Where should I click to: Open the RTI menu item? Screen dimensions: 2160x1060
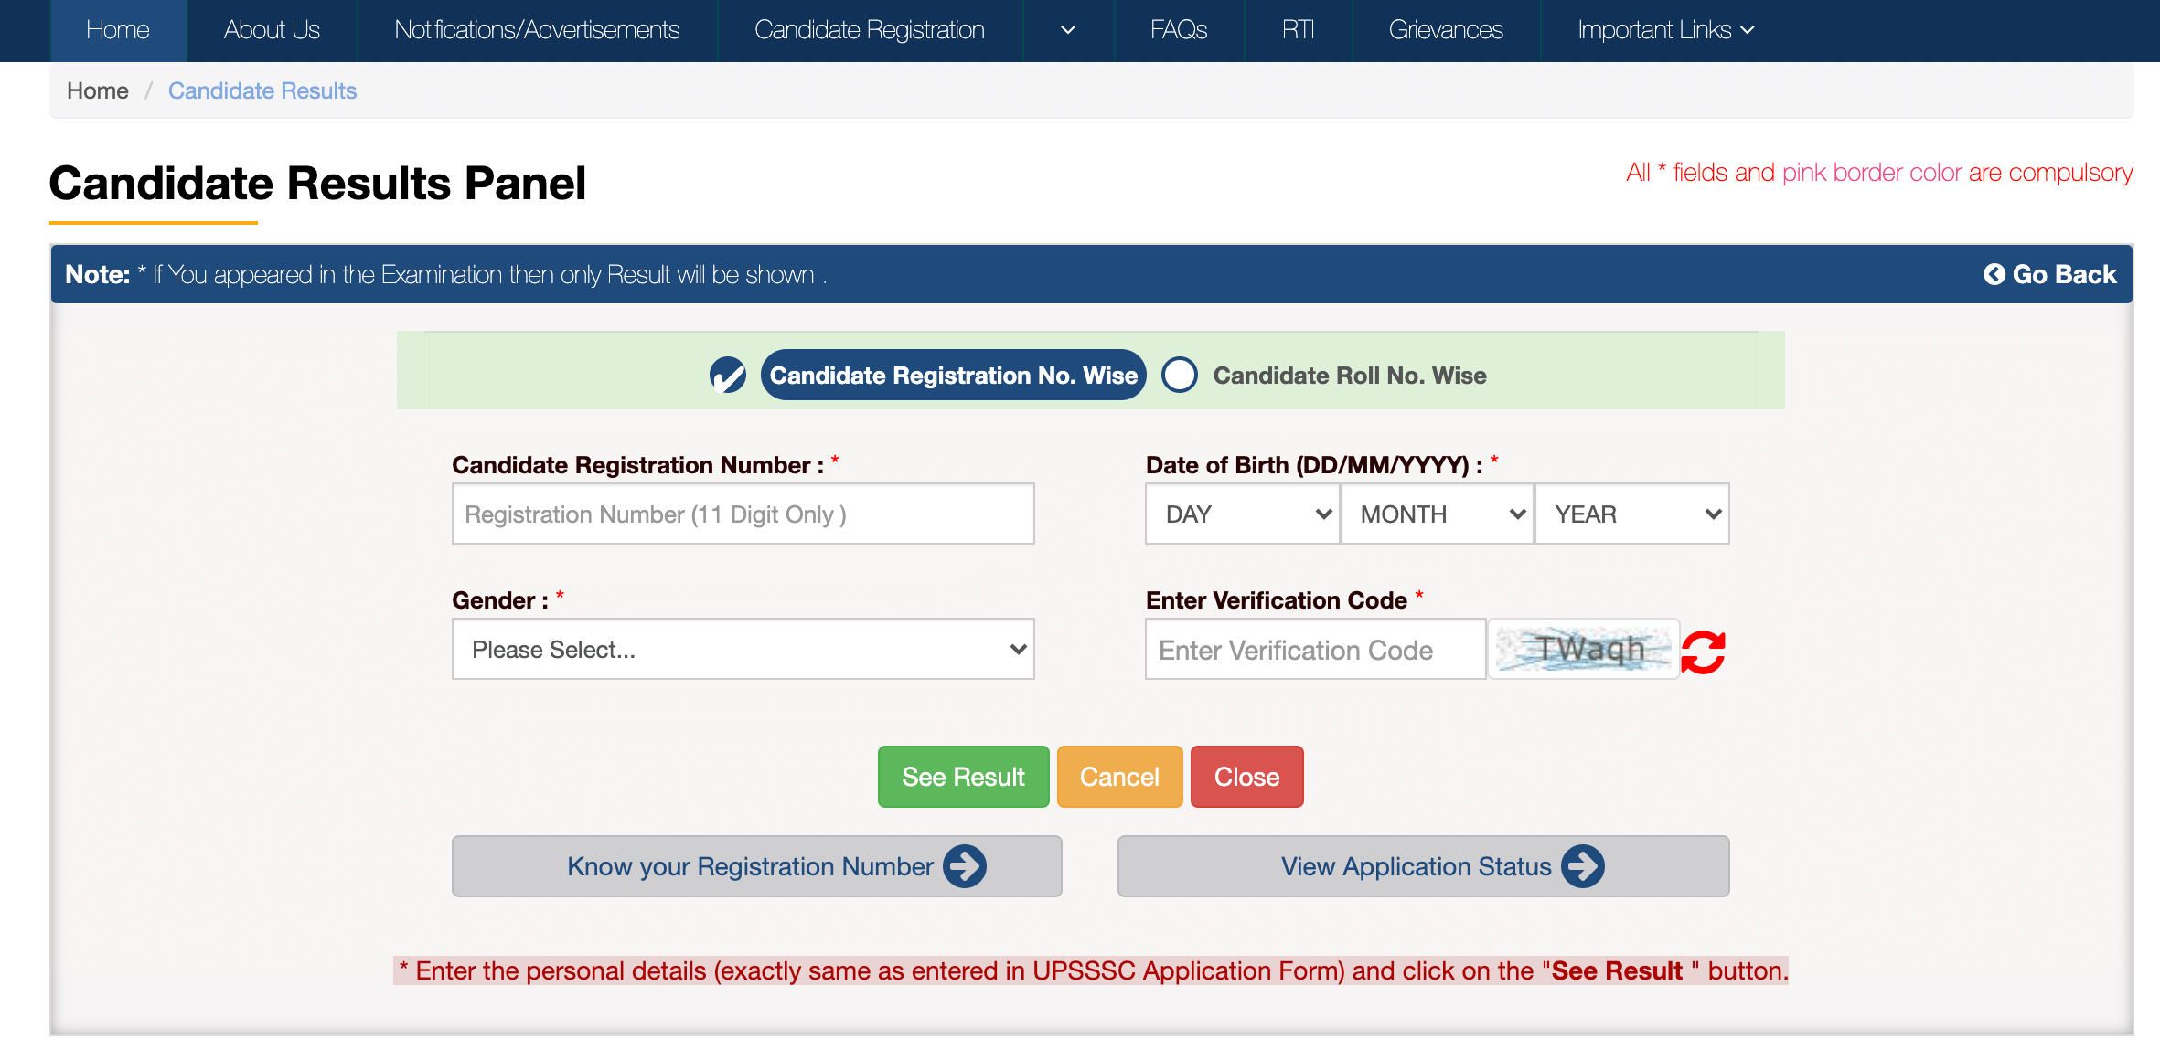point(1298,30)
